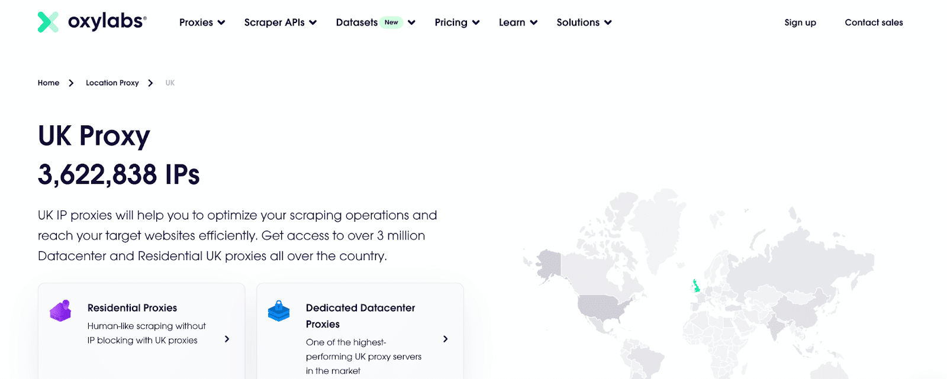Open the Learn menu
Viewport: 947px width, 379px height.
point(517,22)
